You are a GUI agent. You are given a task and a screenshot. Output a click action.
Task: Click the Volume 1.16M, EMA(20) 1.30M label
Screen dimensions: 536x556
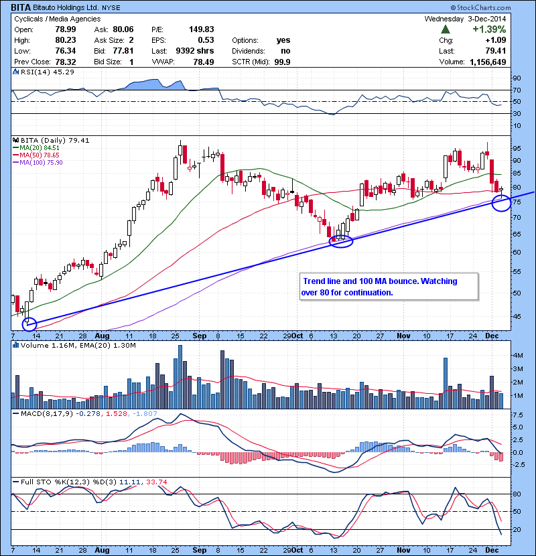tap(78, 346)
